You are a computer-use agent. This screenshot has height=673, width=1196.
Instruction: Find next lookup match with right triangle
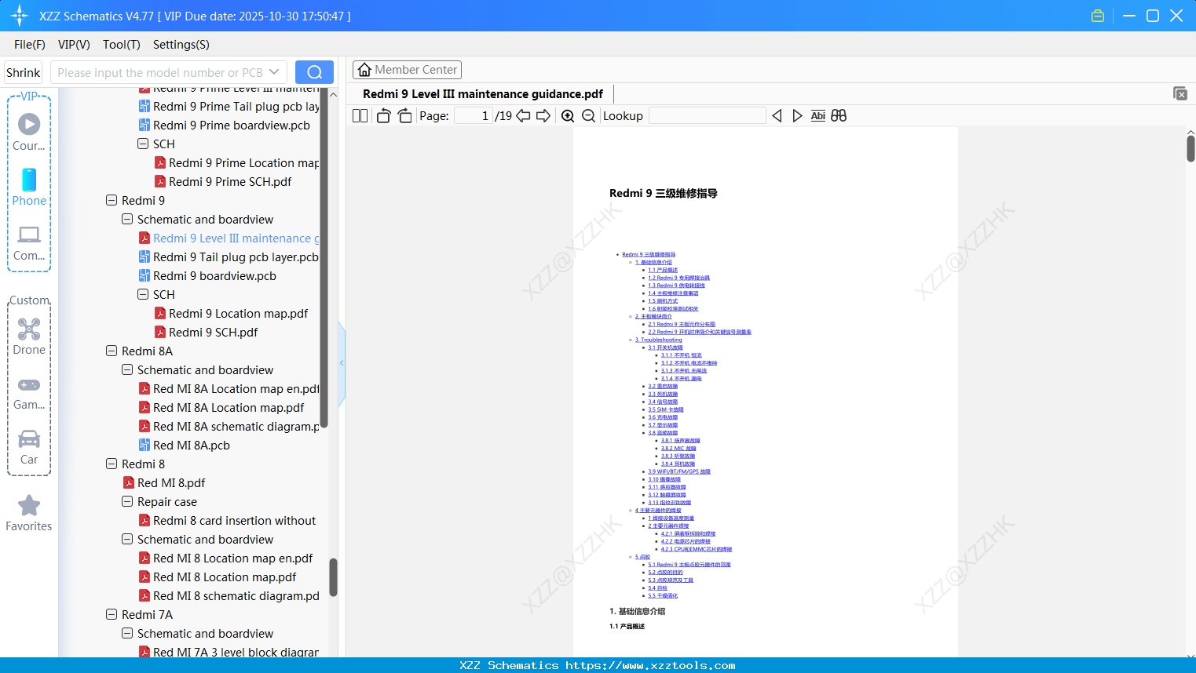click(x=797, y=116)
